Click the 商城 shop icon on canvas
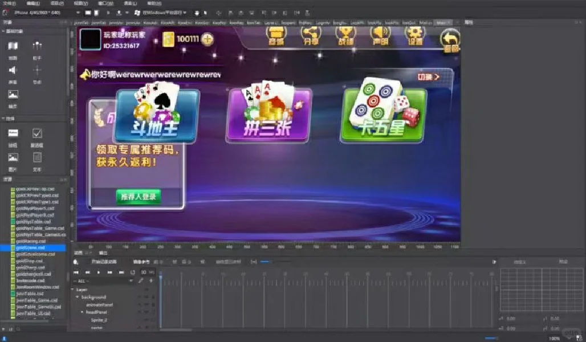 (276, 36)
